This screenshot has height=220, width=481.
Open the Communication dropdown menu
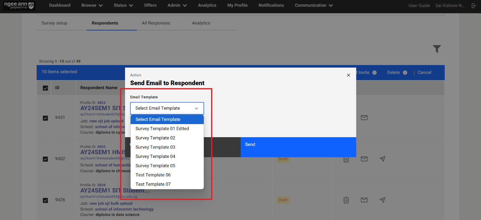coord(314,5)
